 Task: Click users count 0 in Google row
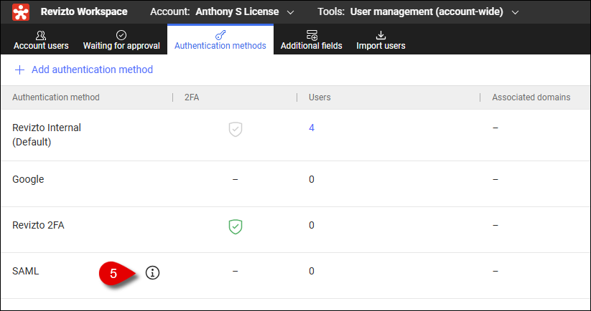pyautogui.click(x=312, y=179)
